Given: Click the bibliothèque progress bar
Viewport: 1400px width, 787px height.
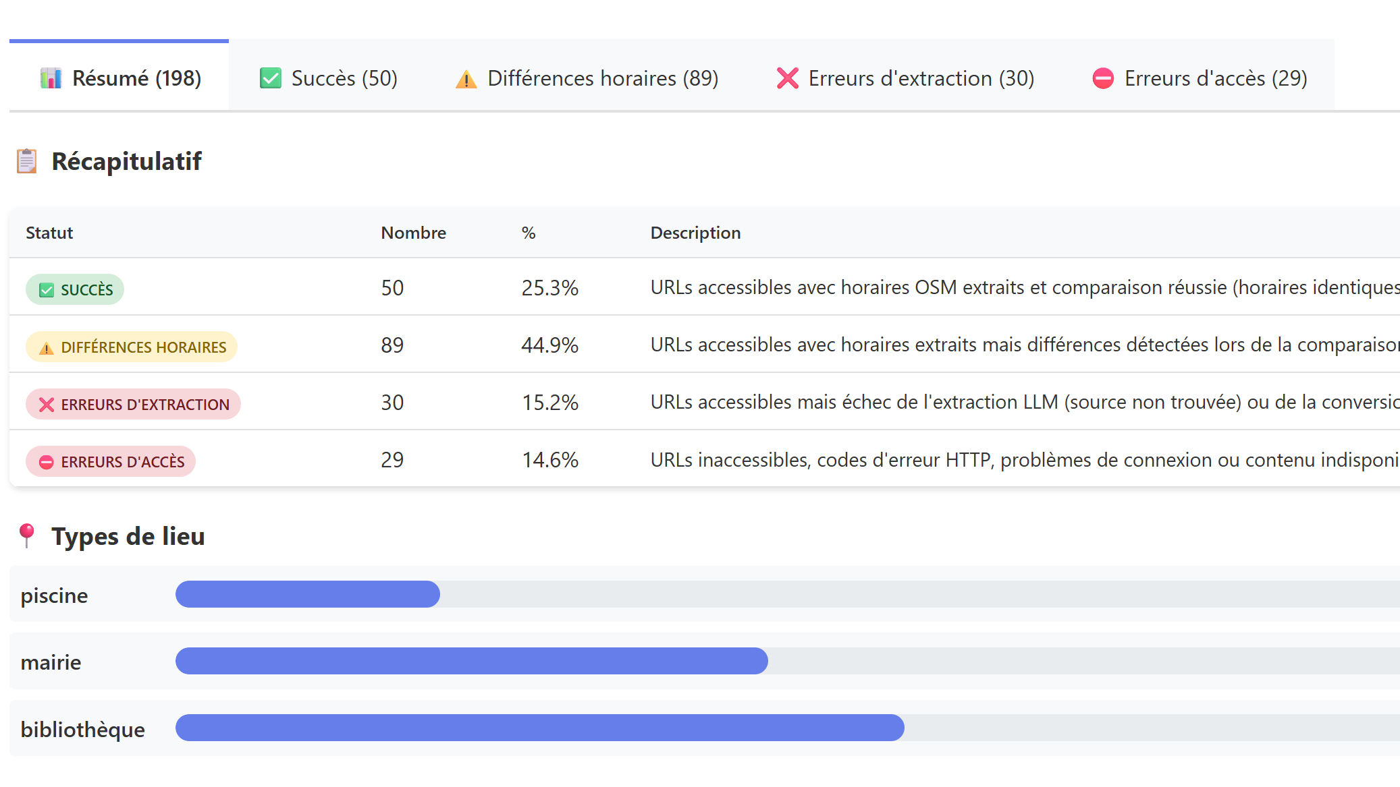Looking at the screenshot, I should click(x=788, y=728).
